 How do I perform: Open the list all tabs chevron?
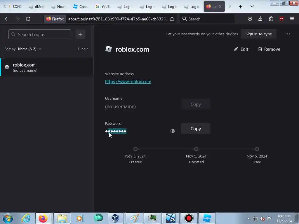252,6
